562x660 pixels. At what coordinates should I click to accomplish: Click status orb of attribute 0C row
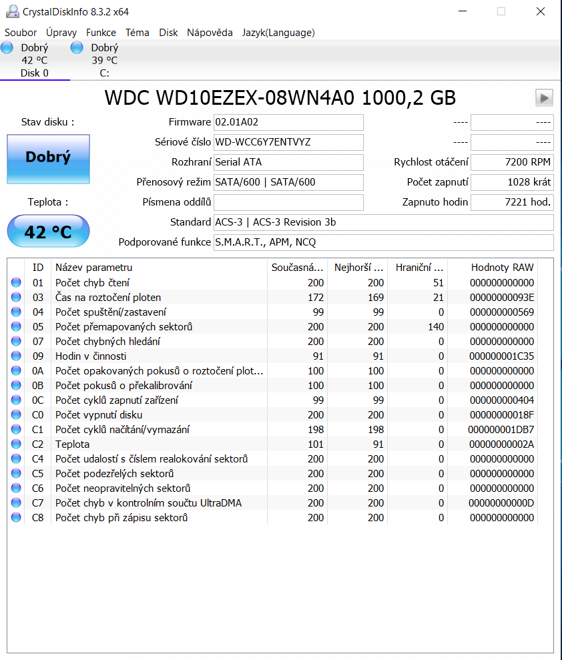coord(16,400)
